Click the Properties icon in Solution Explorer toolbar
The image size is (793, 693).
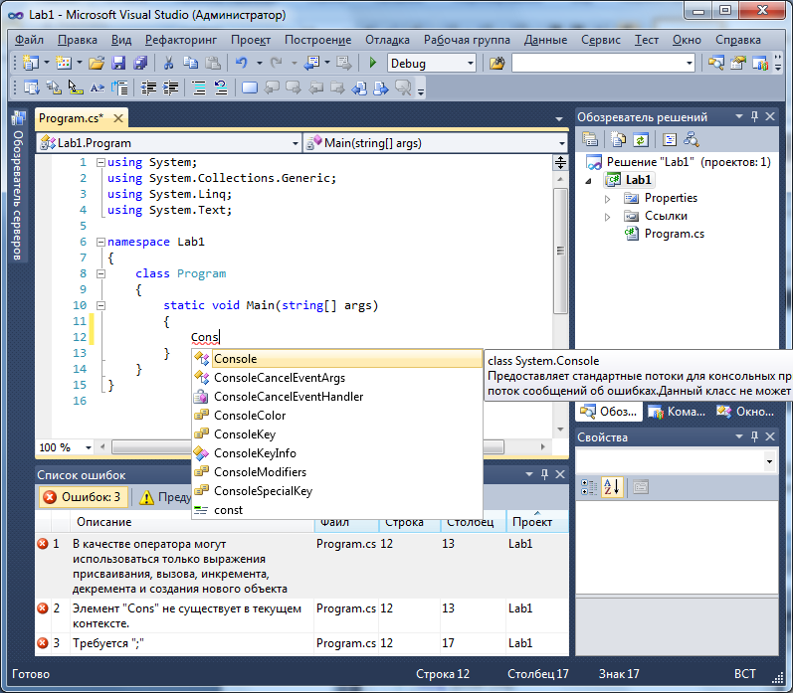click(590, 139)
